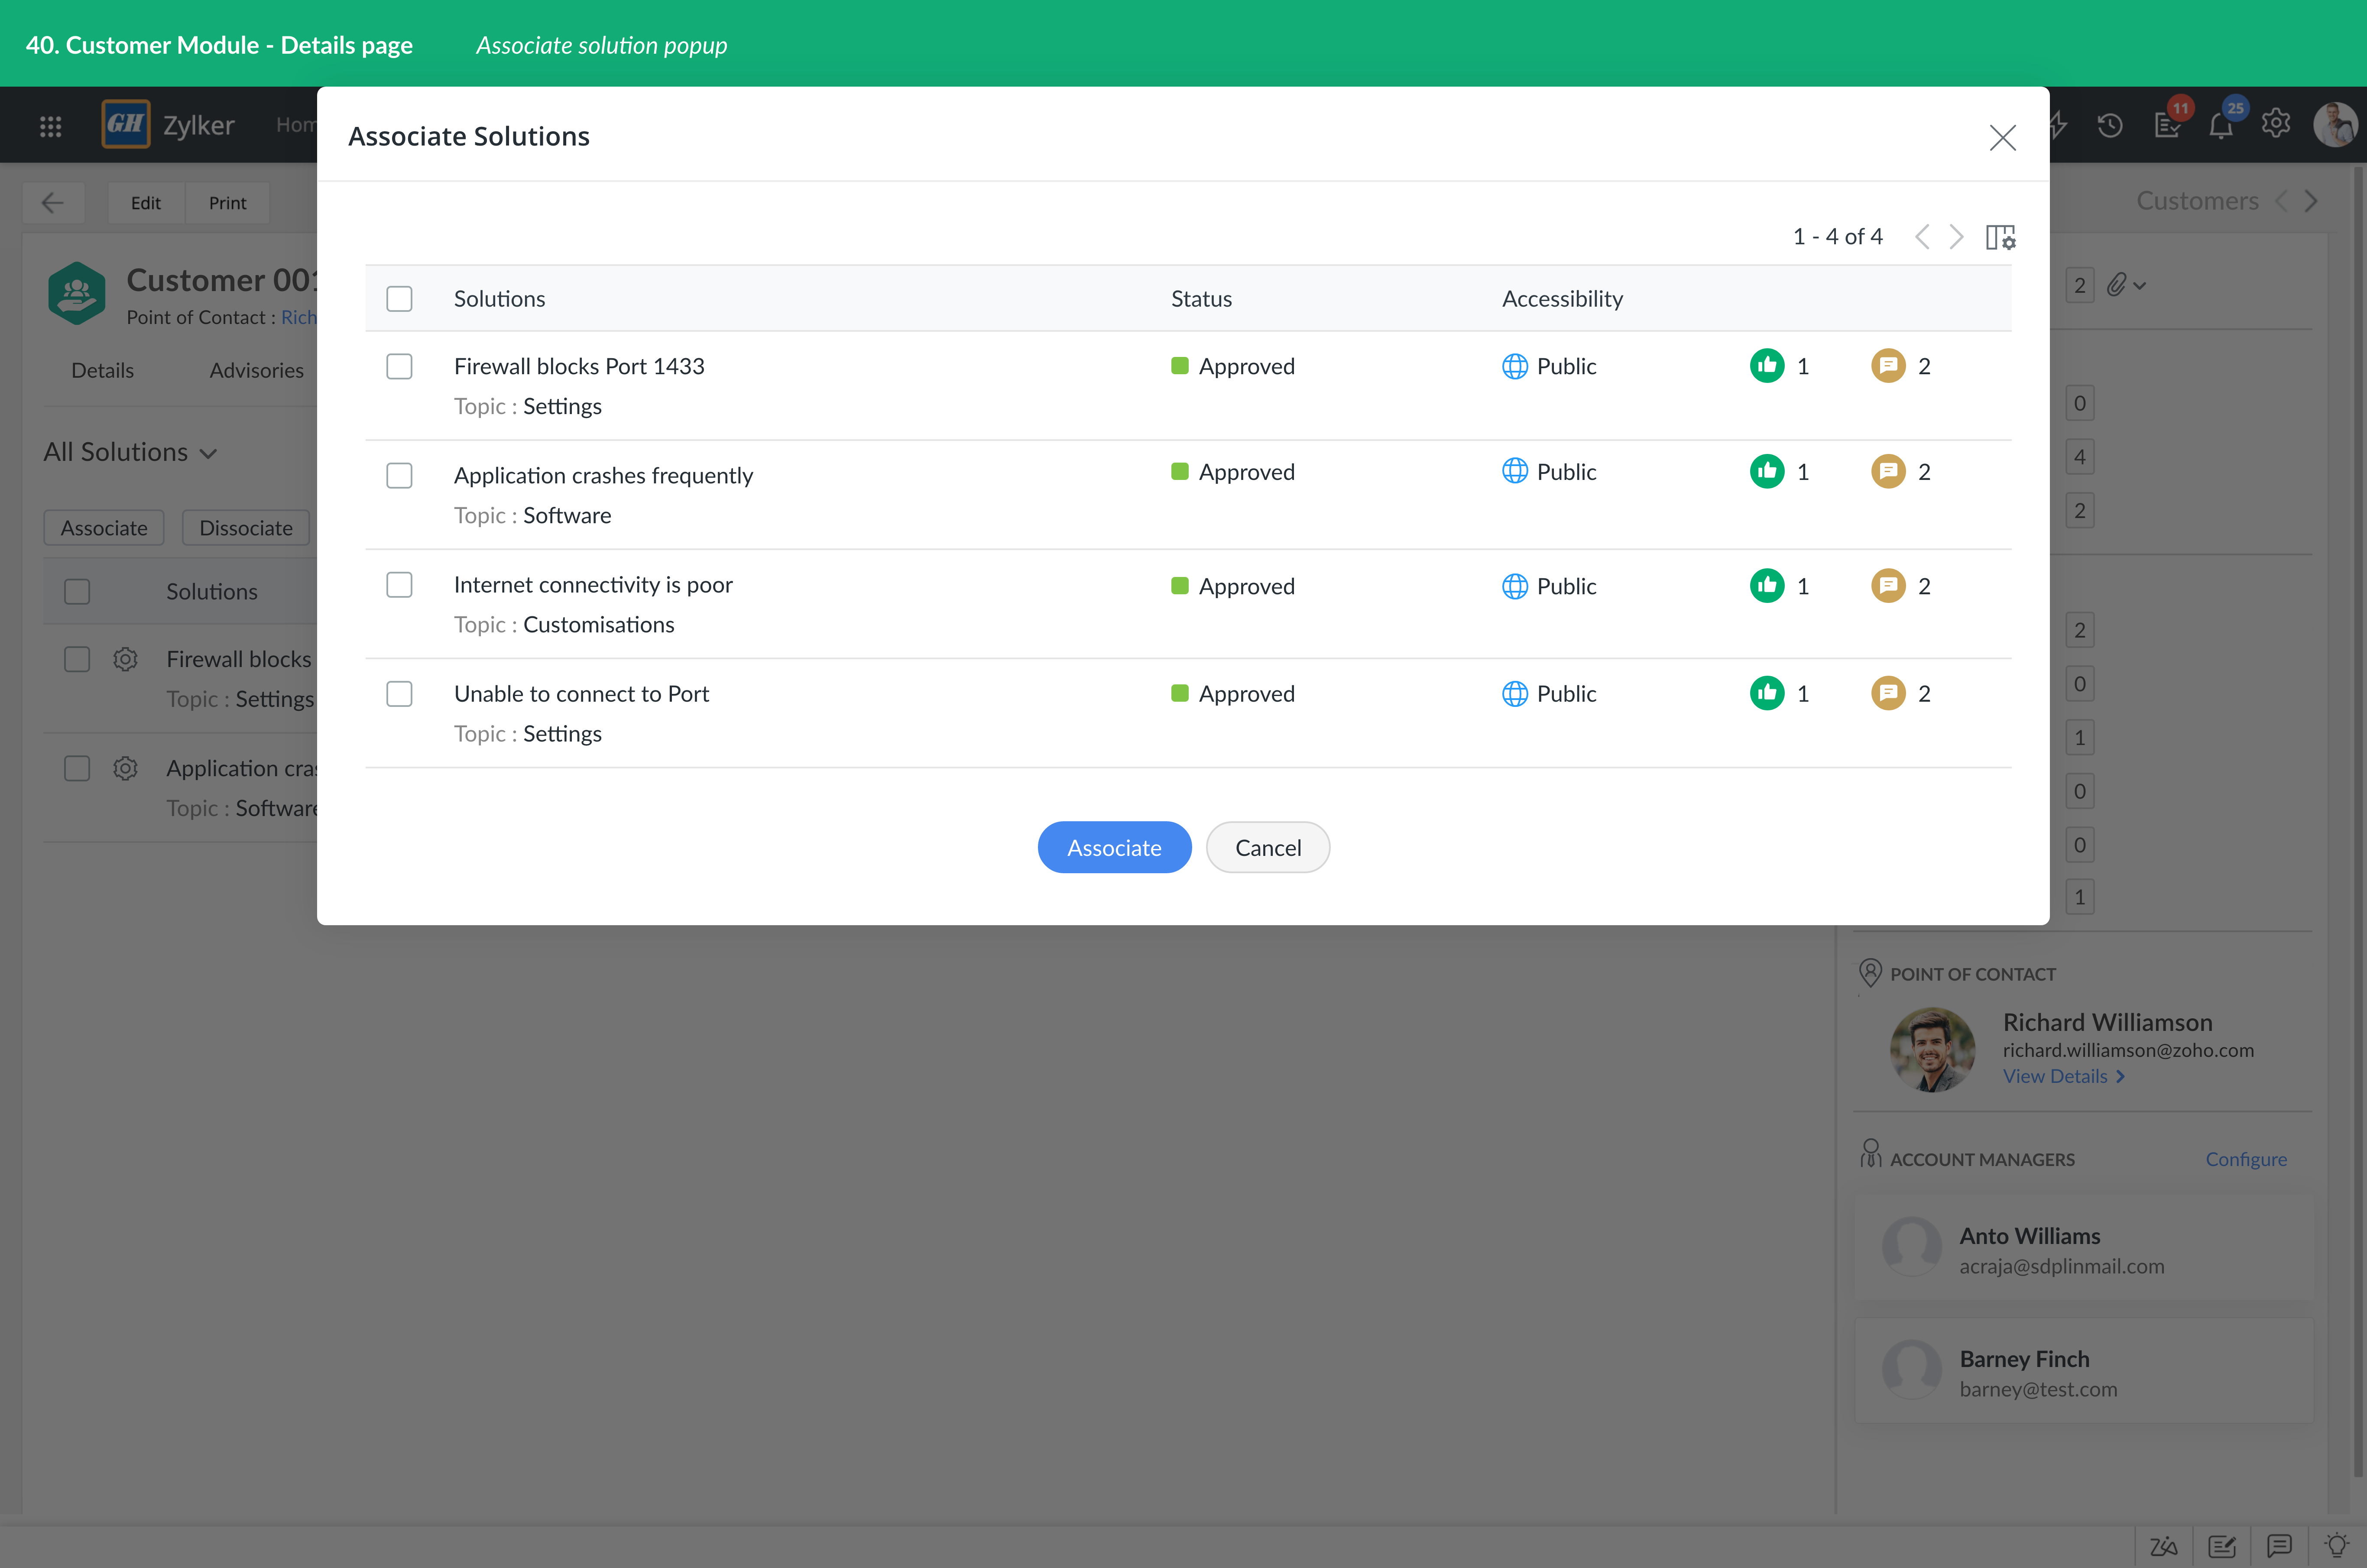Open 'Firewall blocks Port 1433' solution title

579,366
